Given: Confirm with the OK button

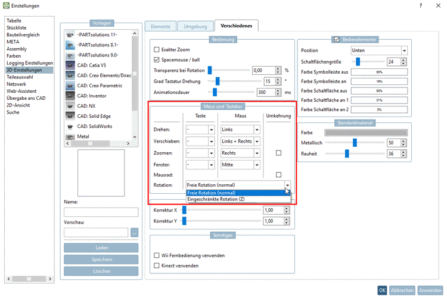Looking at the screenshot, I should pos(382,290).
